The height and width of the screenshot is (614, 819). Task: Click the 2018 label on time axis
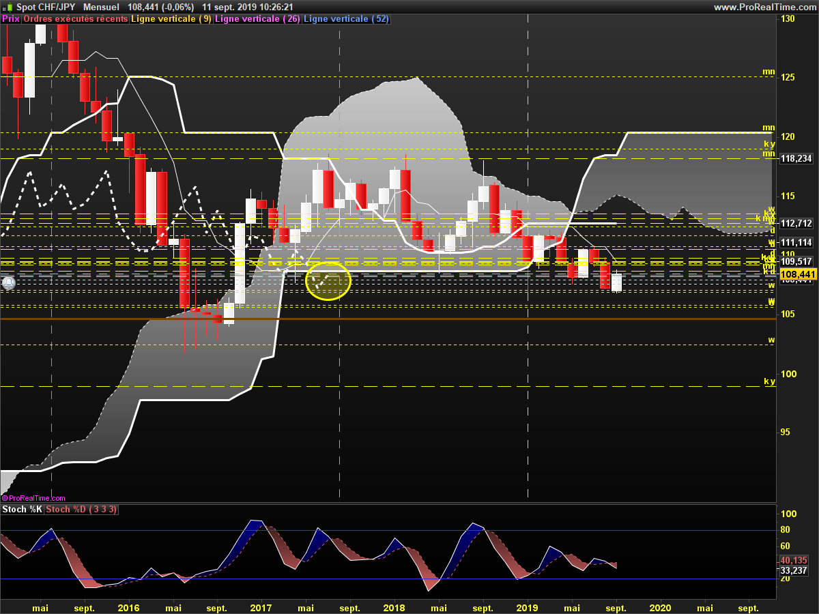[394, 607]
